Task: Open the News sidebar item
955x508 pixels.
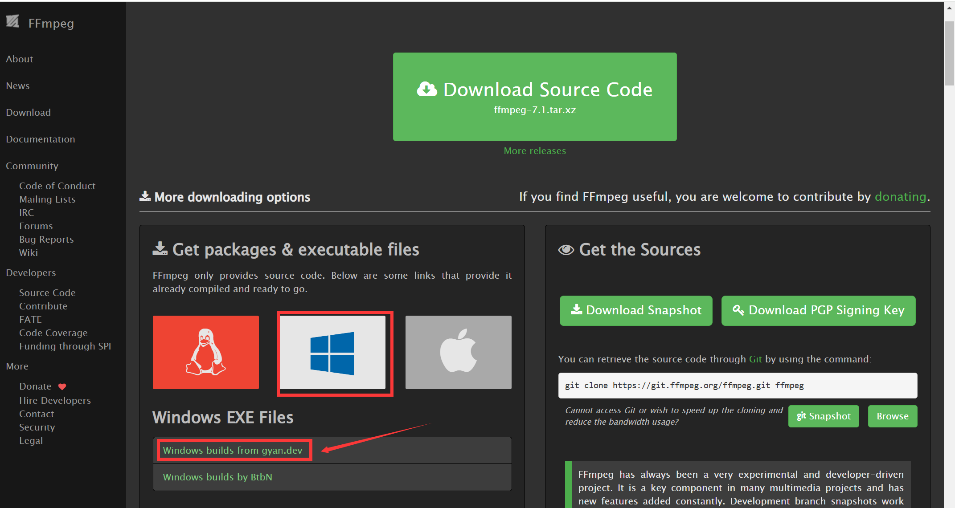Action: pyautogui.click(x=18, y=86)
